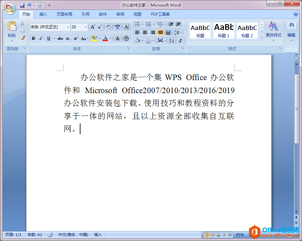This screenshot has height=241, width=302.
Task: Open the change case Aa dropdown
Action: (84, 38)
